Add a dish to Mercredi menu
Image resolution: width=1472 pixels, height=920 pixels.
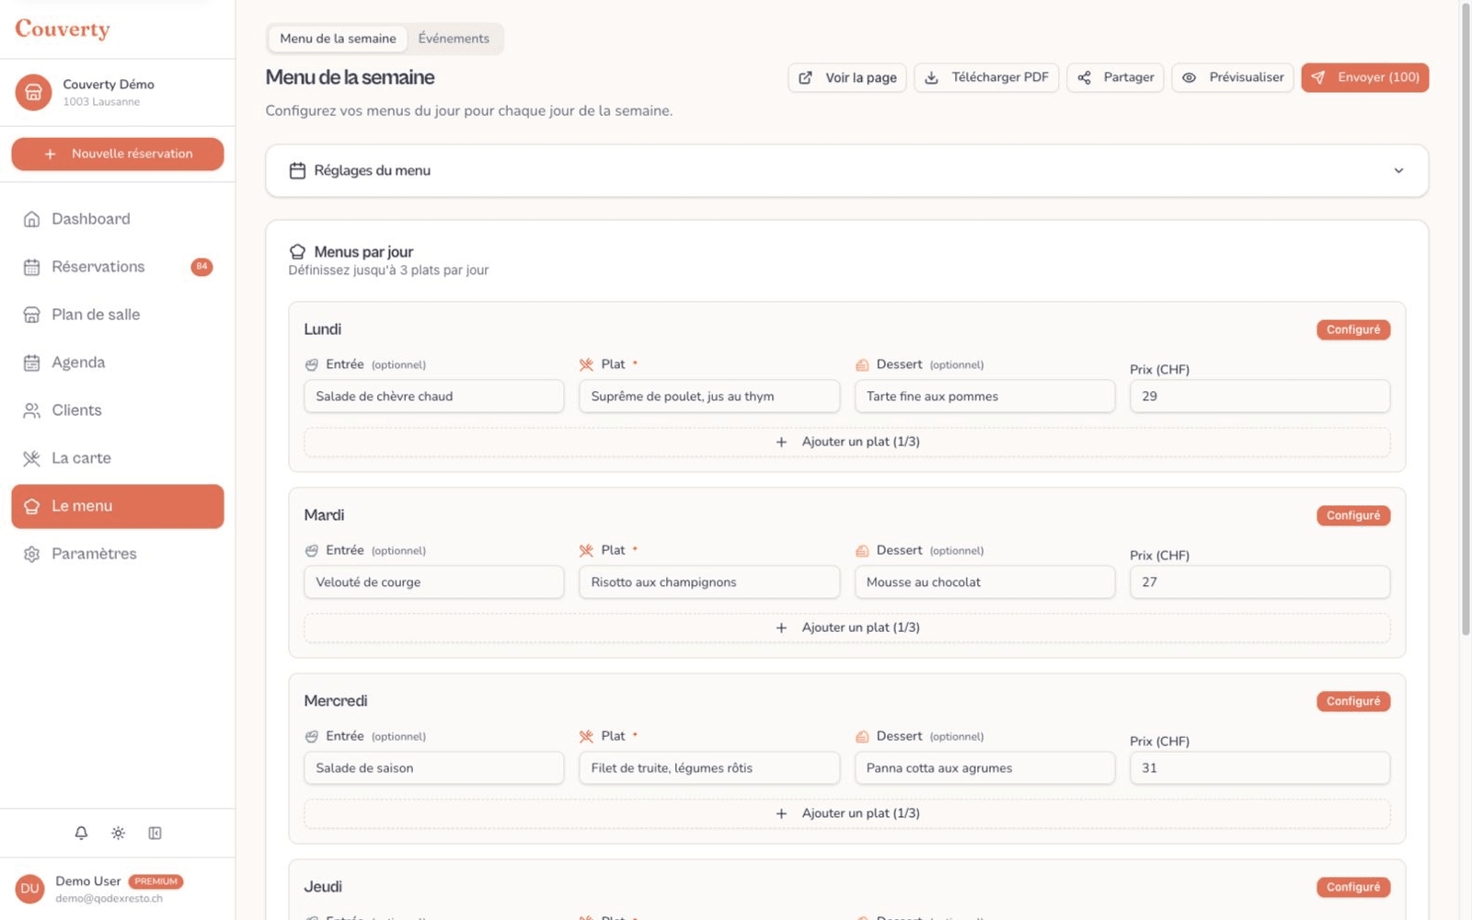point(847,814)
